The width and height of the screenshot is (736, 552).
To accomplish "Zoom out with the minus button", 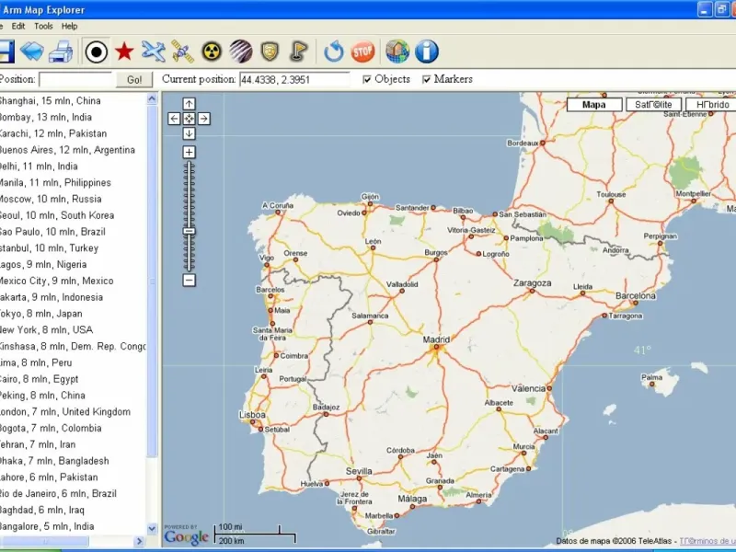I will (189, 280).
